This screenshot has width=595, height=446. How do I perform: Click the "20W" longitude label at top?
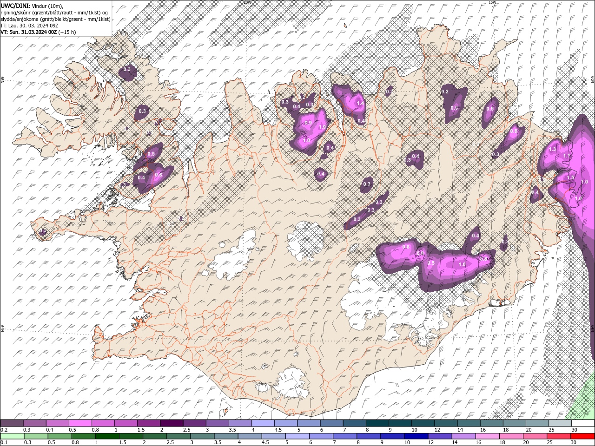pos(246,2)
